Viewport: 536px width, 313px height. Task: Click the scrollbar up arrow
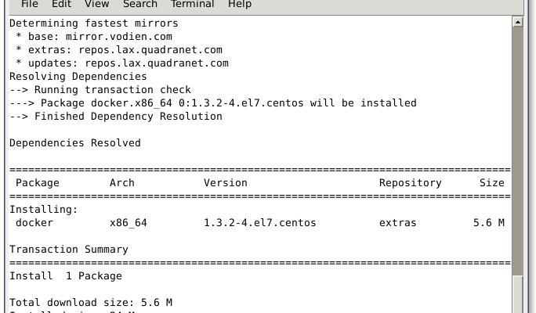(517, 22)
